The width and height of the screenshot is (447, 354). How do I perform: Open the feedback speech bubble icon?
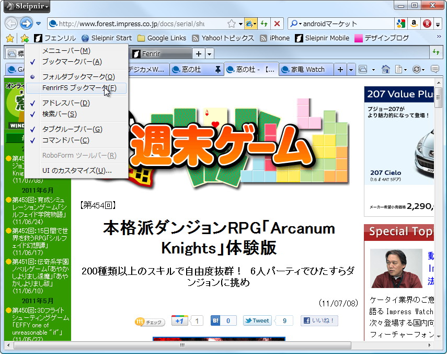point(434,69)
